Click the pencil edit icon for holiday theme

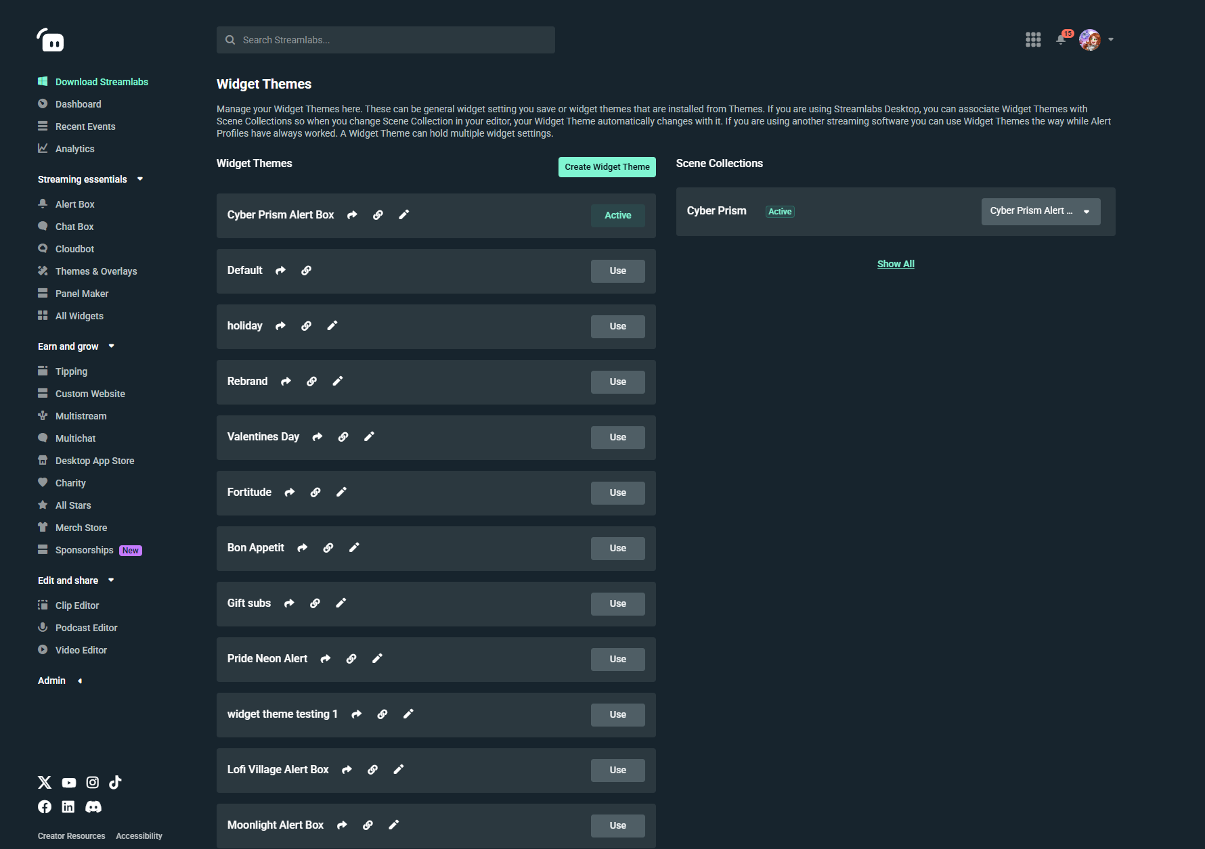[332, 326]
